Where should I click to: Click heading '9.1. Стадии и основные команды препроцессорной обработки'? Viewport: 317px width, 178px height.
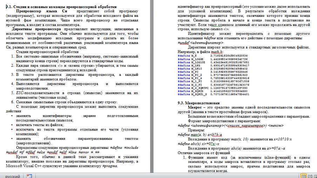(x=61, y=7)
